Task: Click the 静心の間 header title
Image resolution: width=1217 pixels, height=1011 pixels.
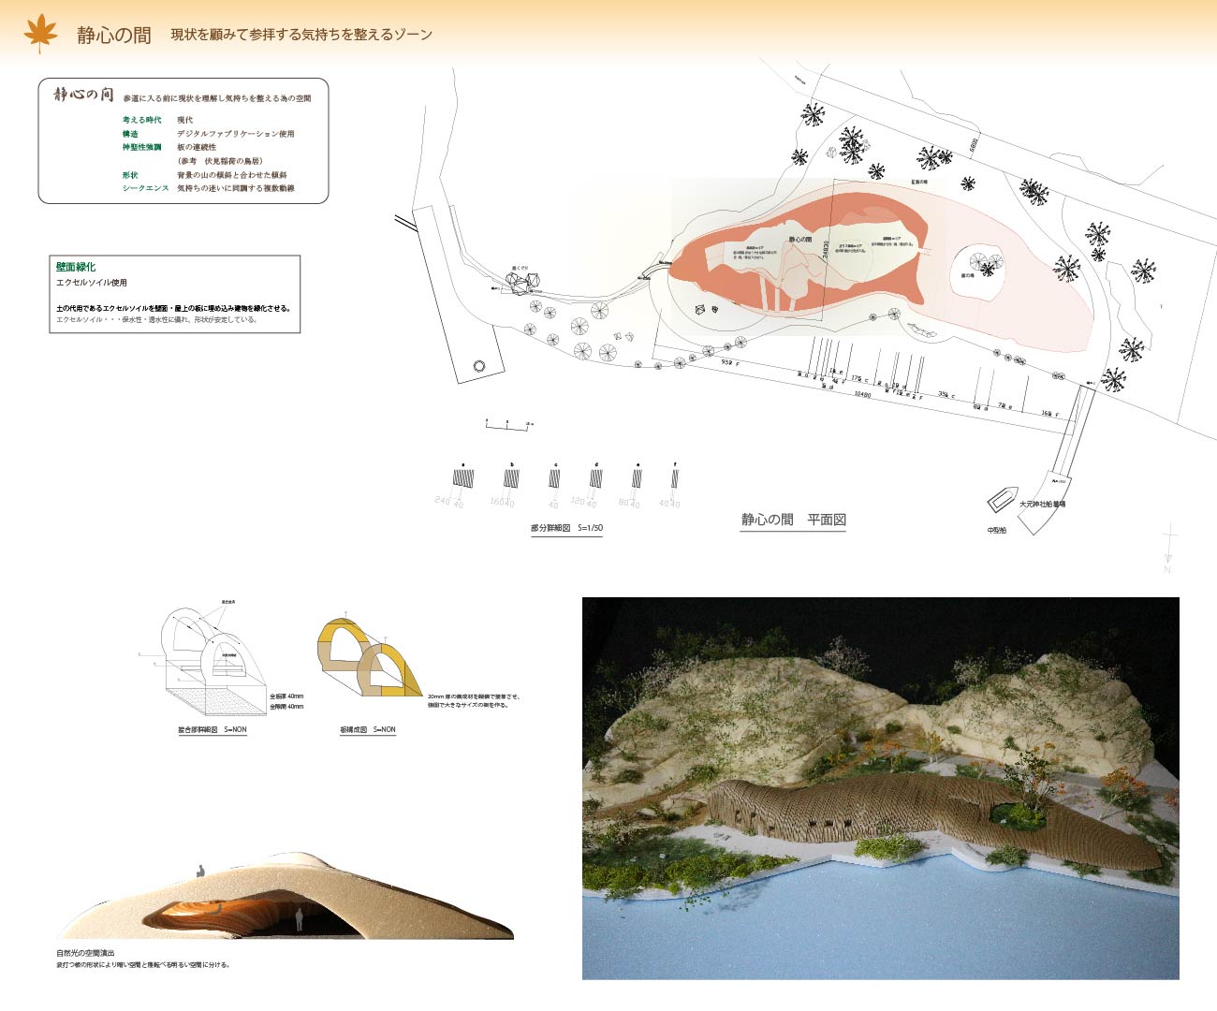Action: pyautogui.click(x=113, y=36)
